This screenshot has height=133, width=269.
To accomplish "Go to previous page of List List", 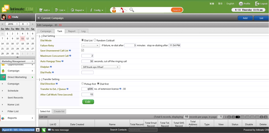I will 233,117.
